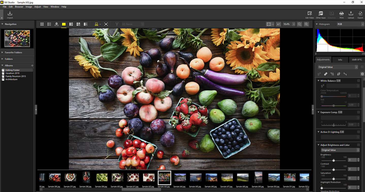Screen dimensions: 365x192
Task: Open the Brightness and Color Original Value dropdown
Action: (340, 150)
